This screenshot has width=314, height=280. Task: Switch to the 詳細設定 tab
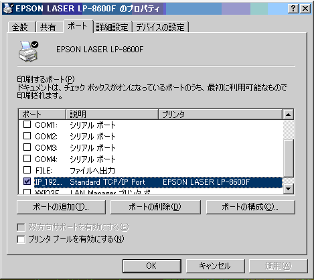point(112,27)
